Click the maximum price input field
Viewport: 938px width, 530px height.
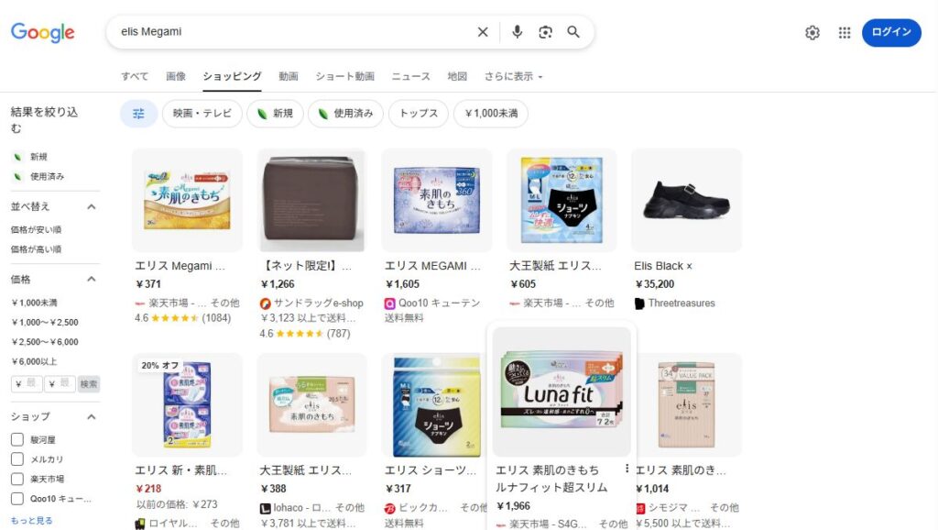point(60,383)
